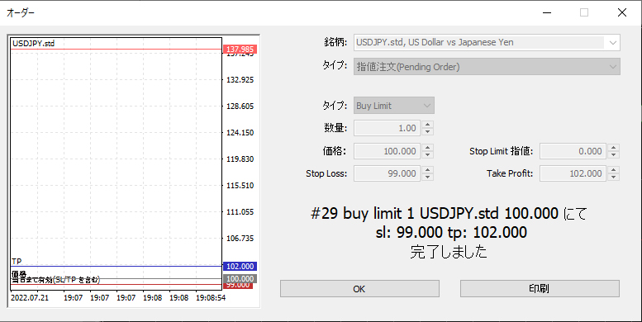Screen dimensions: 642x322
Task: Minimize the オーダー dialog window
Action: (547, 12)
